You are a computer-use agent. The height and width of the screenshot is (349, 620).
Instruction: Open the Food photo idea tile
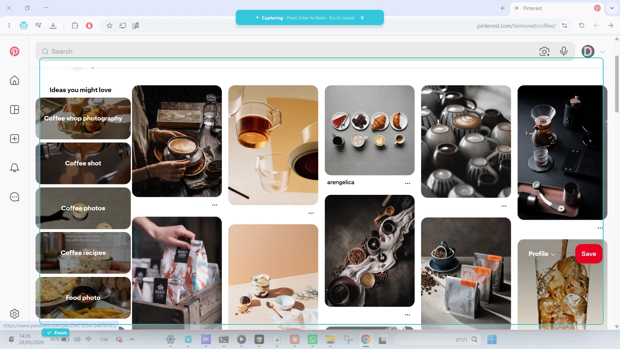(83, 298)
